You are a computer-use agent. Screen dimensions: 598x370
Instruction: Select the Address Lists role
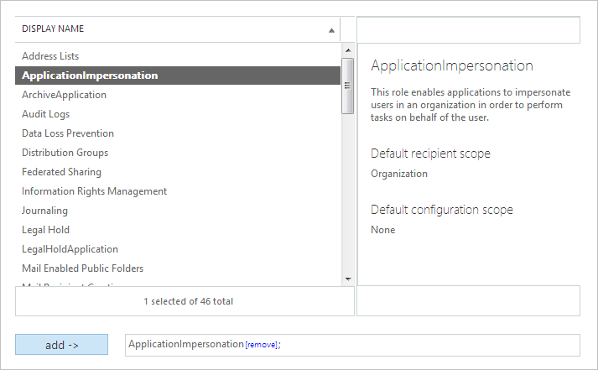[50, 56]
